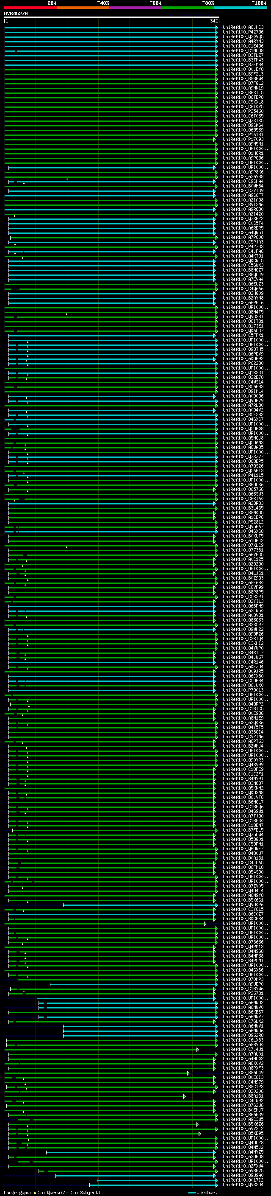Click the UniRef100_C3Y615 label
The height and width of the screenshot is (1196, 271).
243,909
